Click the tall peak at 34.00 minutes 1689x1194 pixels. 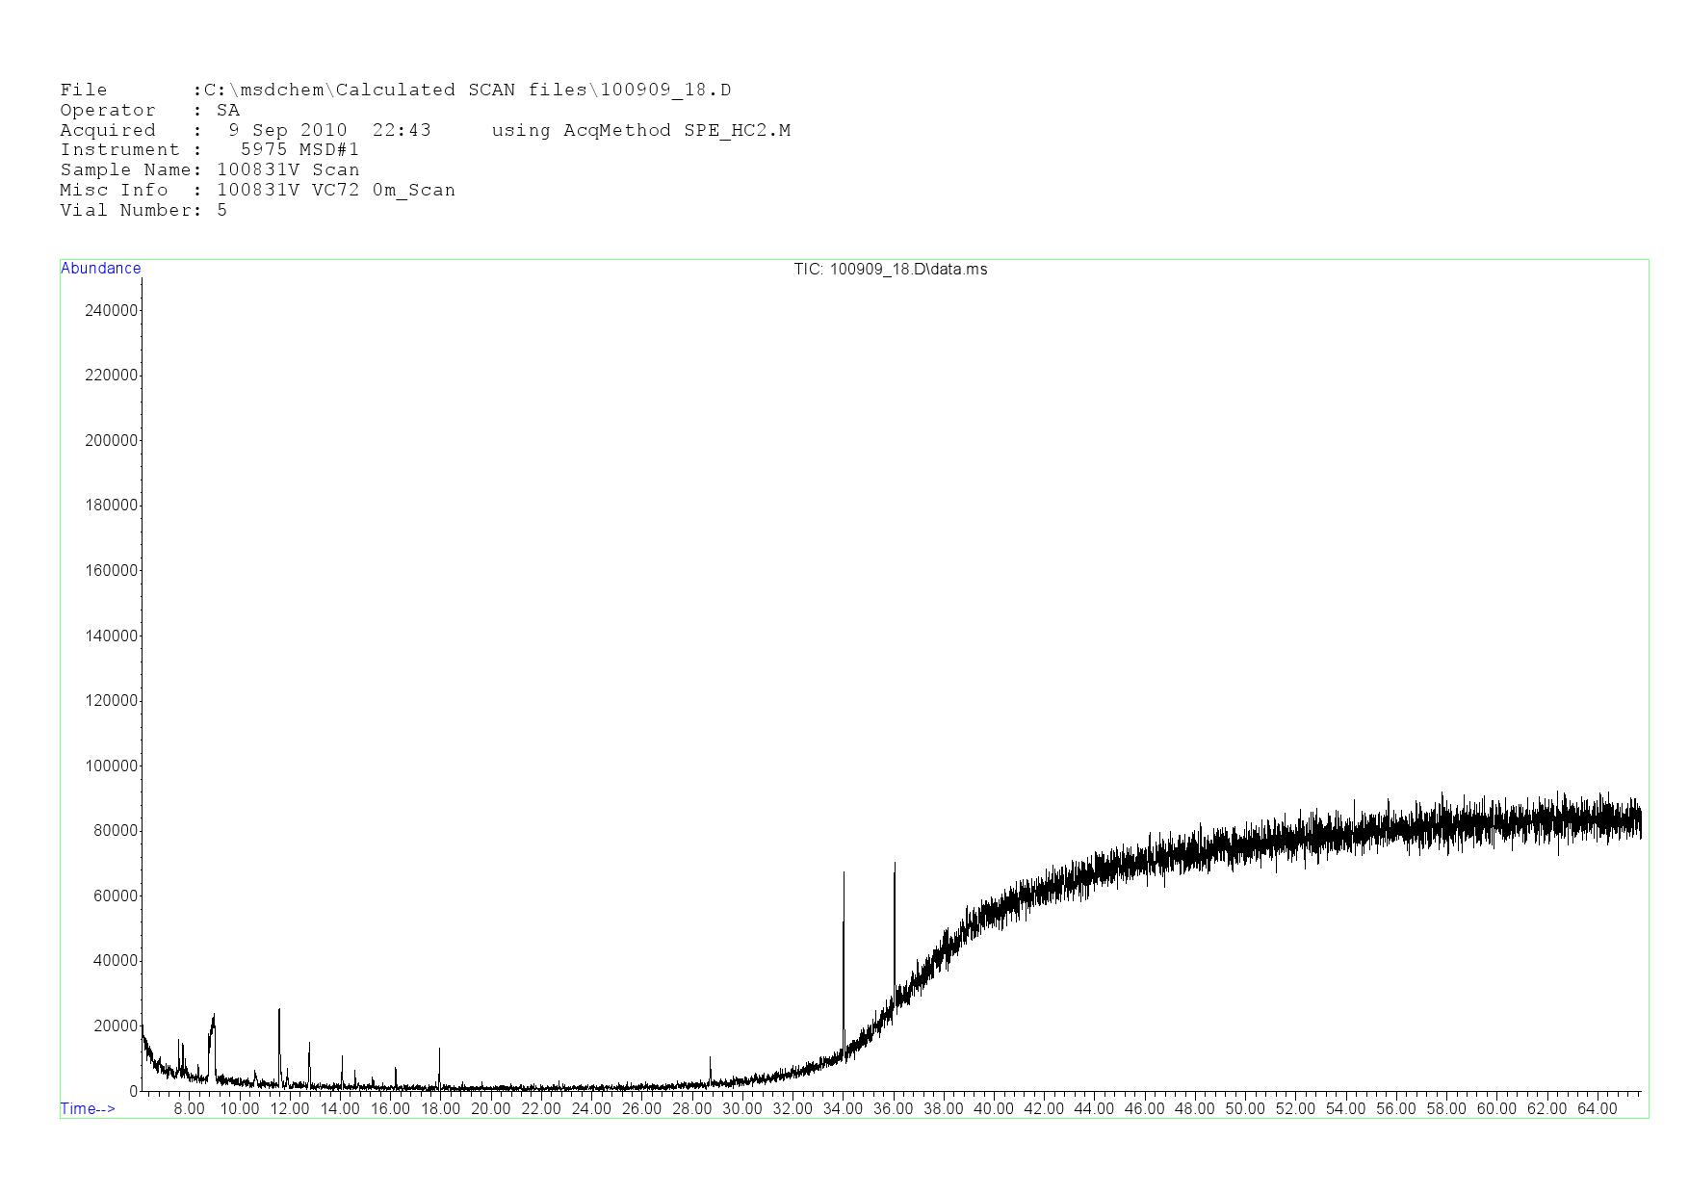point(844,963)
